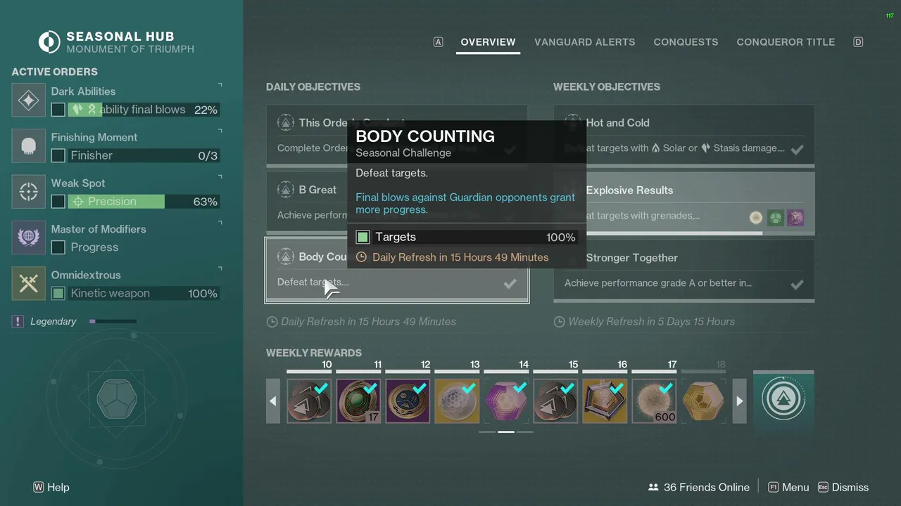The height and width of the screenshot is (506, 901).
Task: Select the Hot and Cold weekly objective
Action: [x=684, y=135]
